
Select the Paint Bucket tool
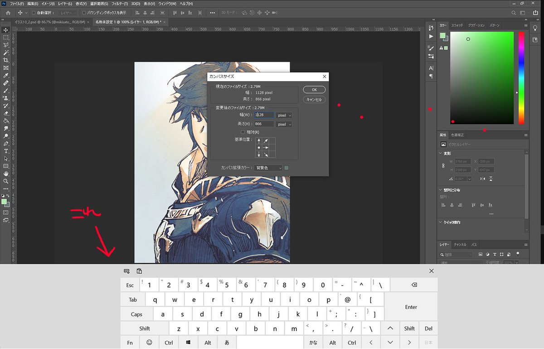(6, 121)
